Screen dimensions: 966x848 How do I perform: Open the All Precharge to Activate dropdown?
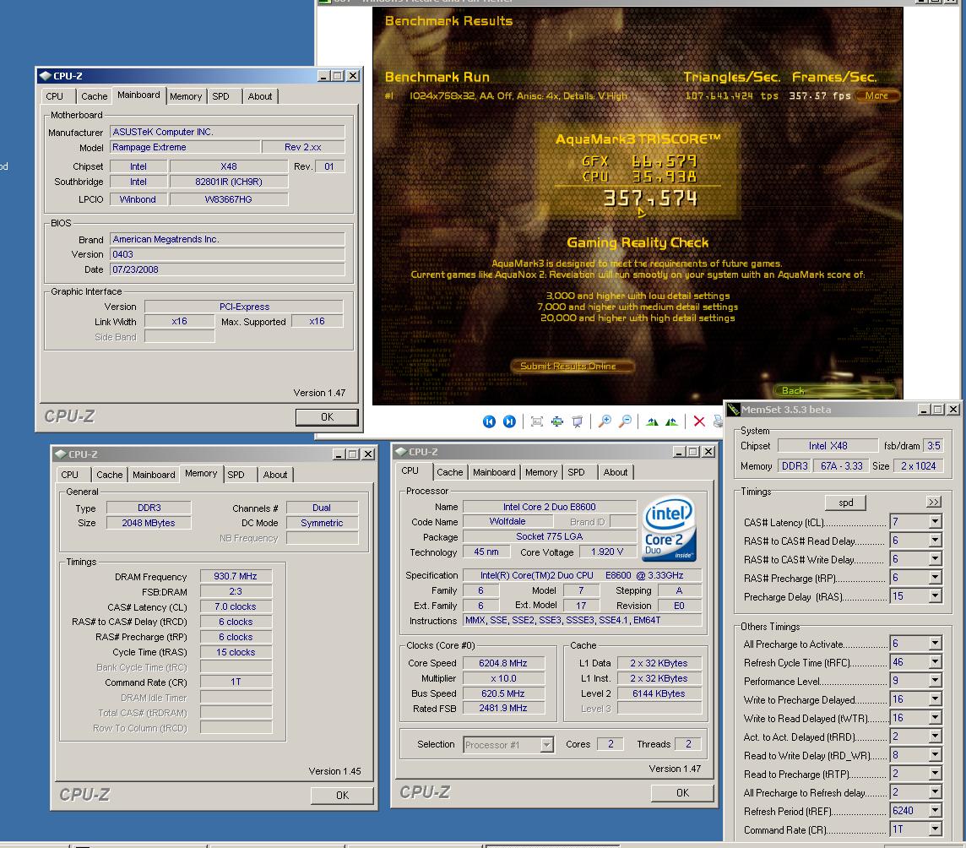[x=935, y=644]
